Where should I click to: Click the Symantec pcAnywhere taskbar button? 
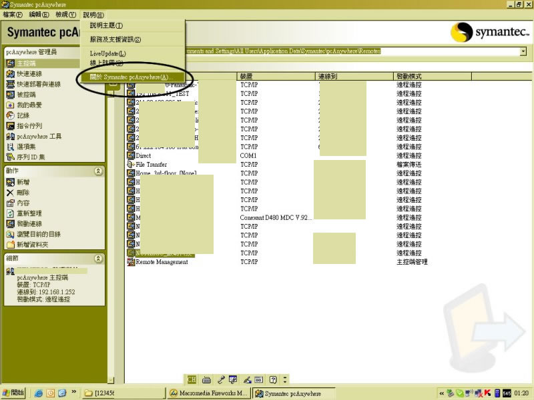pyautogui.click(x=294, y=393)
